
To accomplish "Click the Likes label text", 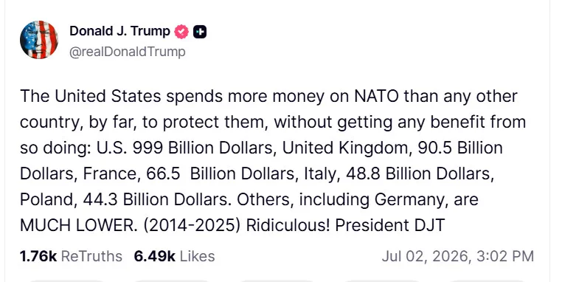I will coord(197,256).
